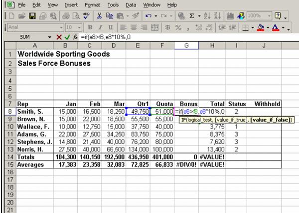Click the Format Painter icon
This screenshot has width=299, height=213.
pos(135,16)
